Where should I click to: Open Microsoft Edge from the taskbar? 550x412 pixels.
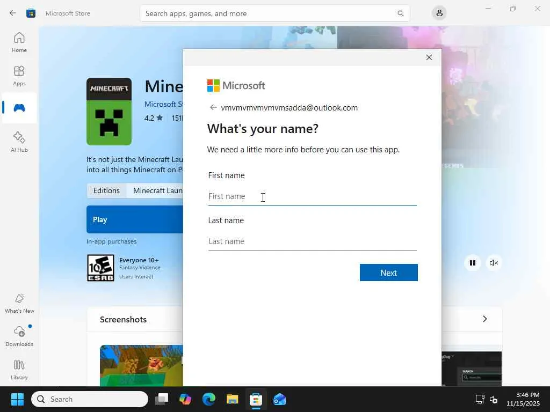(209, 399)
